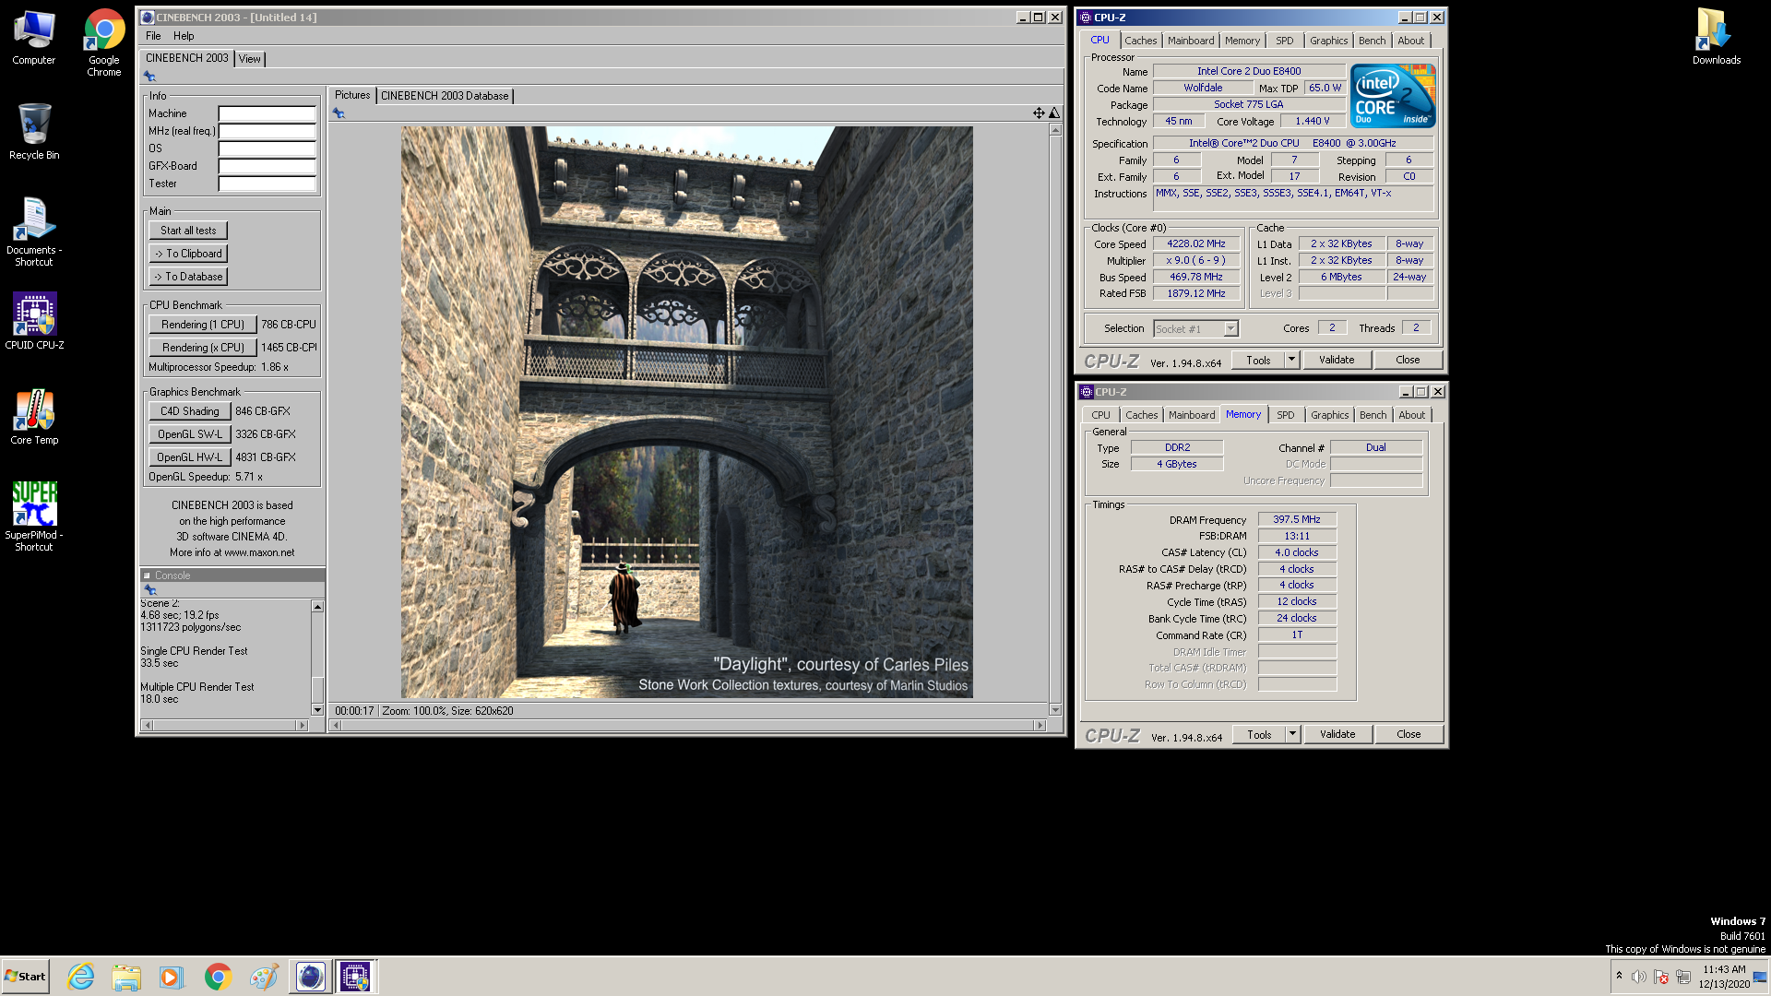Image resolution: width=1771 pixels, height=996 pixels.
Task: Open Graphics tab in bottom CPU-Z window
Action: [1330, 415]
